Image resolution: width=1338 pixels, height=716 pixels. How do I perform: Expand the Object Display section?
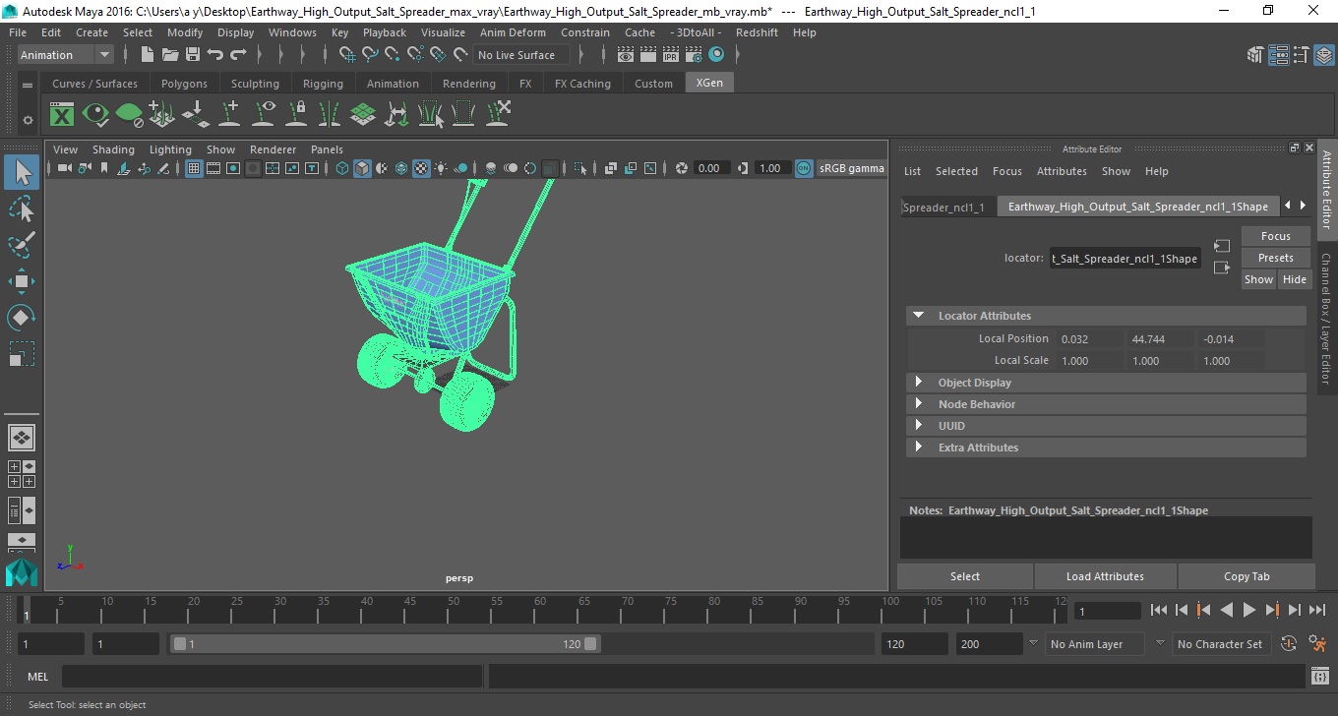click(918, 383)
